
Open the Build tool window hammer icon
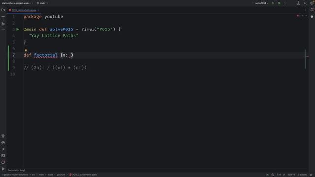(3, 136)
